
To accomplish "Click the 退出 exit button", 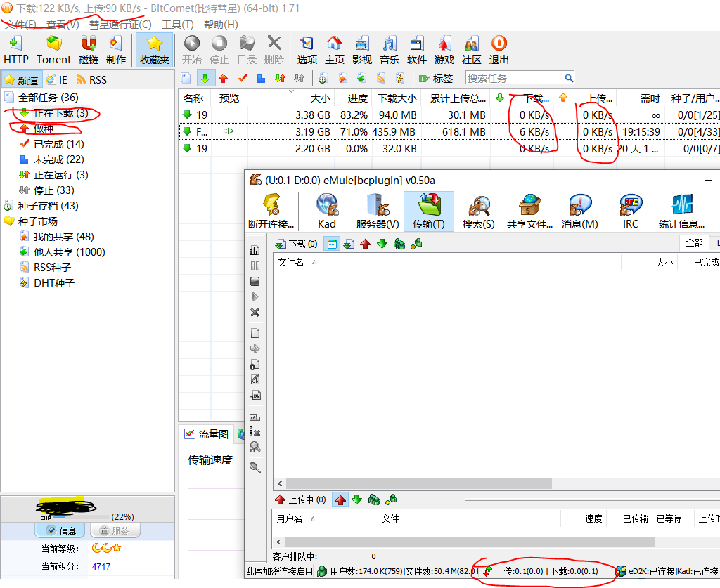I will [499, 50].
